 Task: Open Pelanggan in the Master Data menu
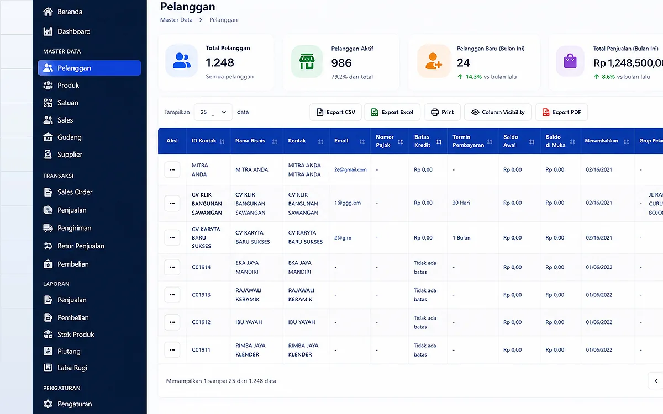(90, 68)
